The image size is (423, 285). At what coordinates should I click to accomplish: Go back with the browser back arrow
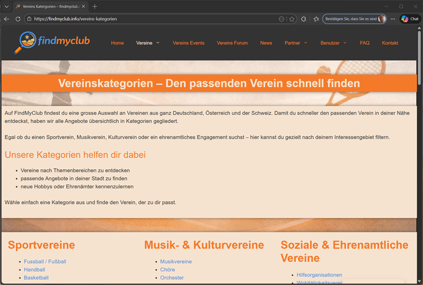7,19
